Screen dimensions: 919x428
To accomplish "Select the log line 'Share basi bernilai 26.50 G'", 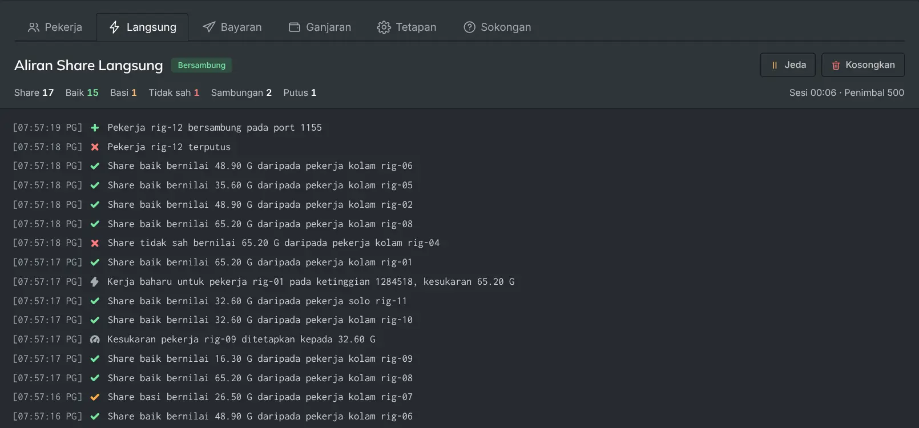I will (260, 397).
